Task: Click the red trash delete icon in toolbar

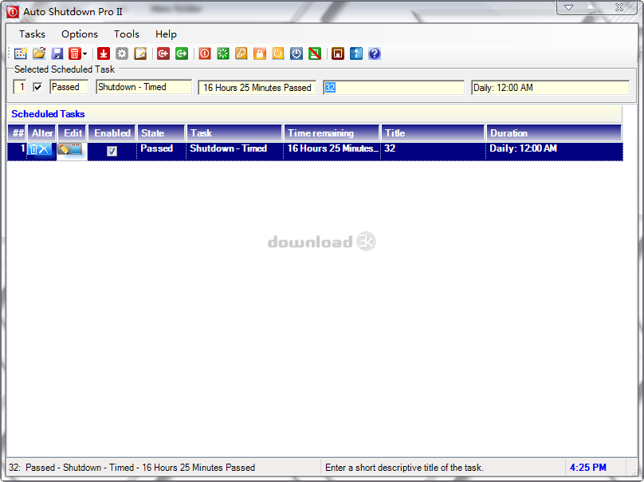Action: coord(74,53)
